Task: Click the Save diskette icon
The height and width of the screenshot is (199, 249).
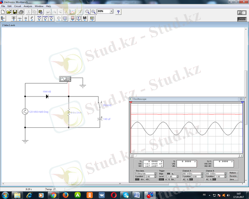Action: [x=15, y=12]
